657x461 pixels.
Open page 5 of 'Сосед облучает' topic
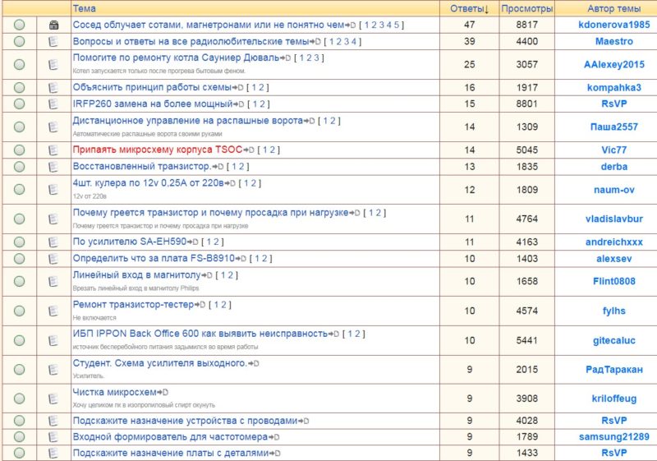point(397,25)
